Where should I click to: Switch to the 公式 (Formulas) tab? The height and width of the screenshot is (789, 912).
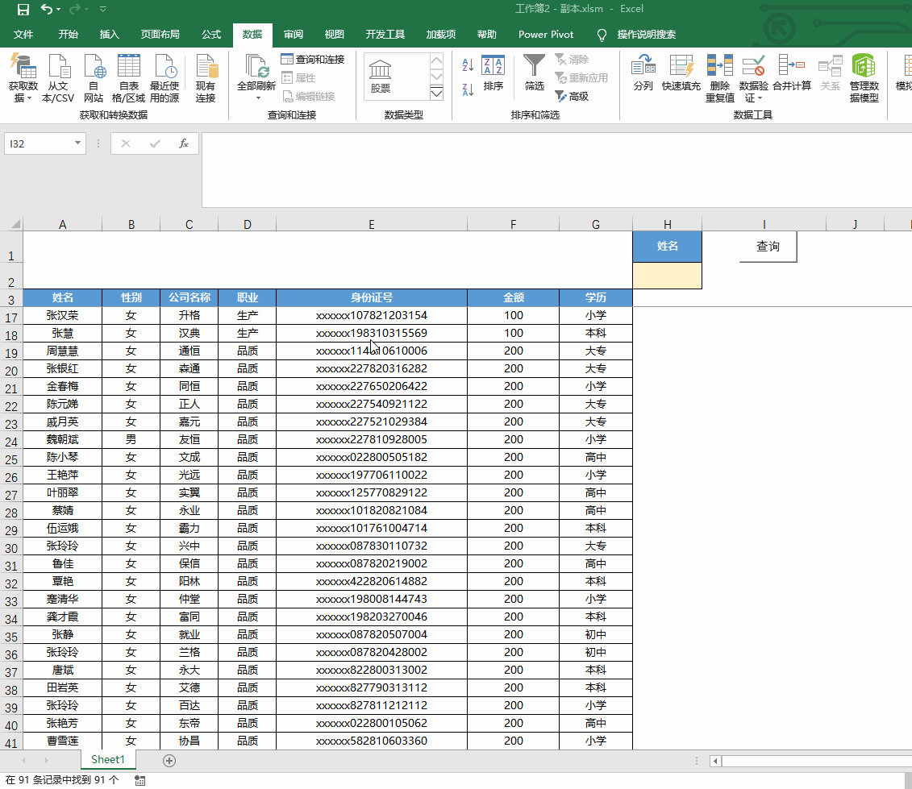coord(211,35)
